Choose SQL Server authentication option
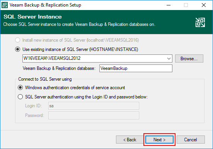 point(20,97)
